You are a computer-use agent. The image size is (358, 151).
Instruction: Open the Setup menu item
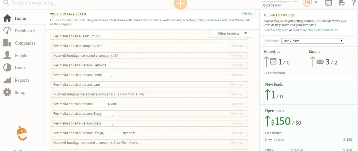(x=20, y=92)
